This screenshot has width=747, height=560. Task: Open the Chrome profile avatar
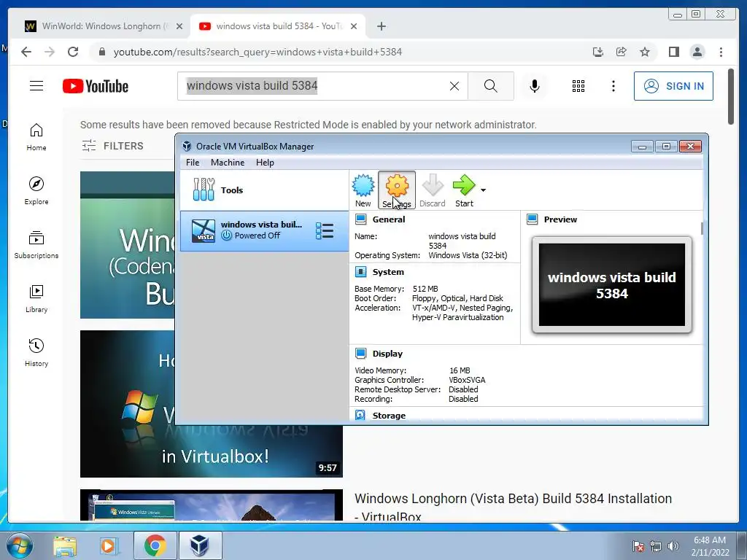click(697, 52)
